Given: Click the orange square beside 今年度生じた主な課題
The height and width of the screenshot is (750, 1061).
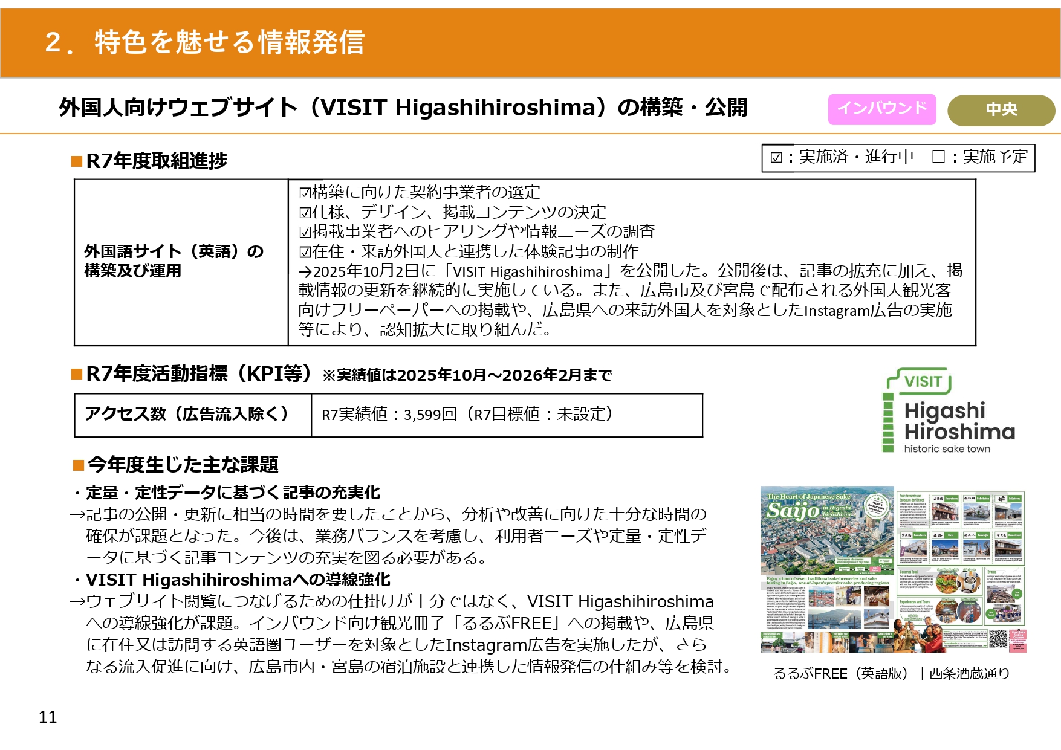Looking at the screenshot, I should [78, 465].
